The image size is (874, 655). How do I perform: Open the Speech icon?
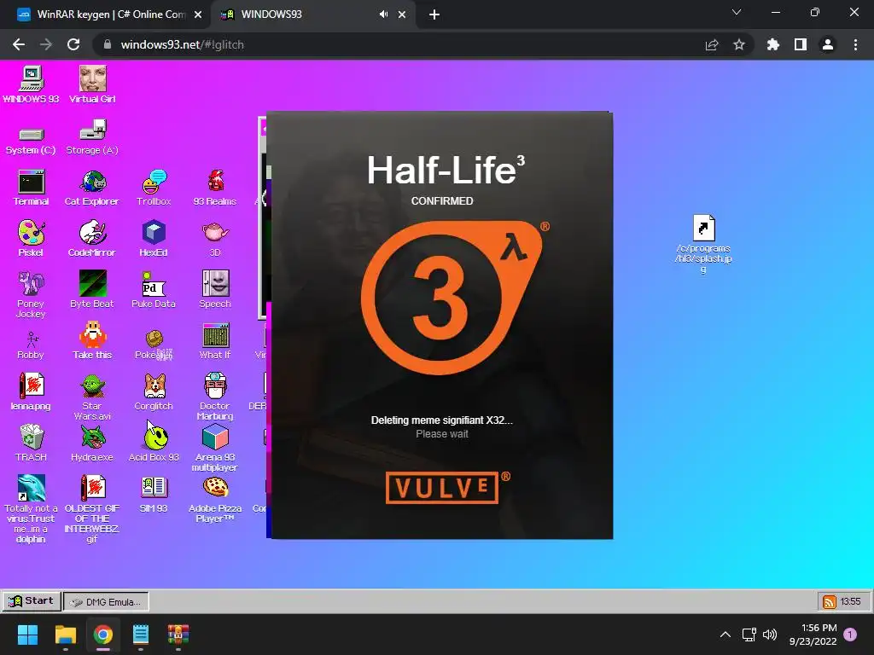215,290
